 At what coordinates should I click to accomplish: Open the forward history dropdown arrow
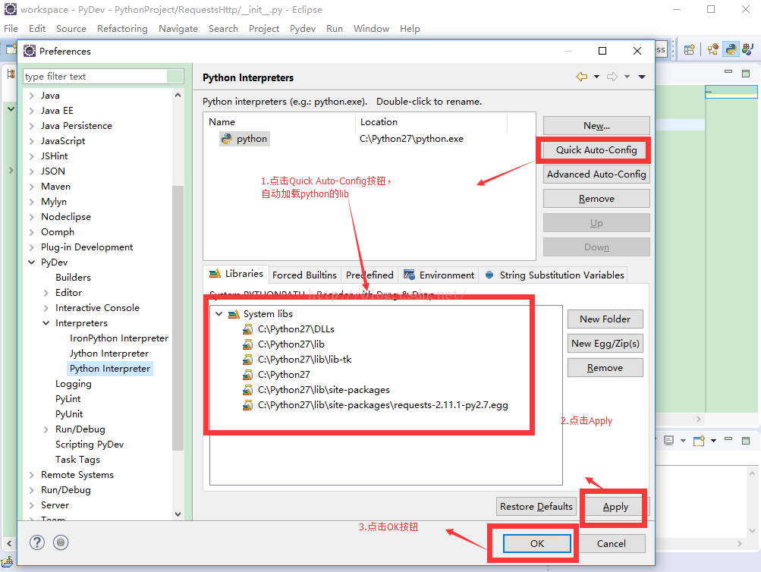627,77
